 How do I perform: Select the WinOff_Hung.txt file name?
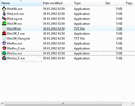pos(18,39)
